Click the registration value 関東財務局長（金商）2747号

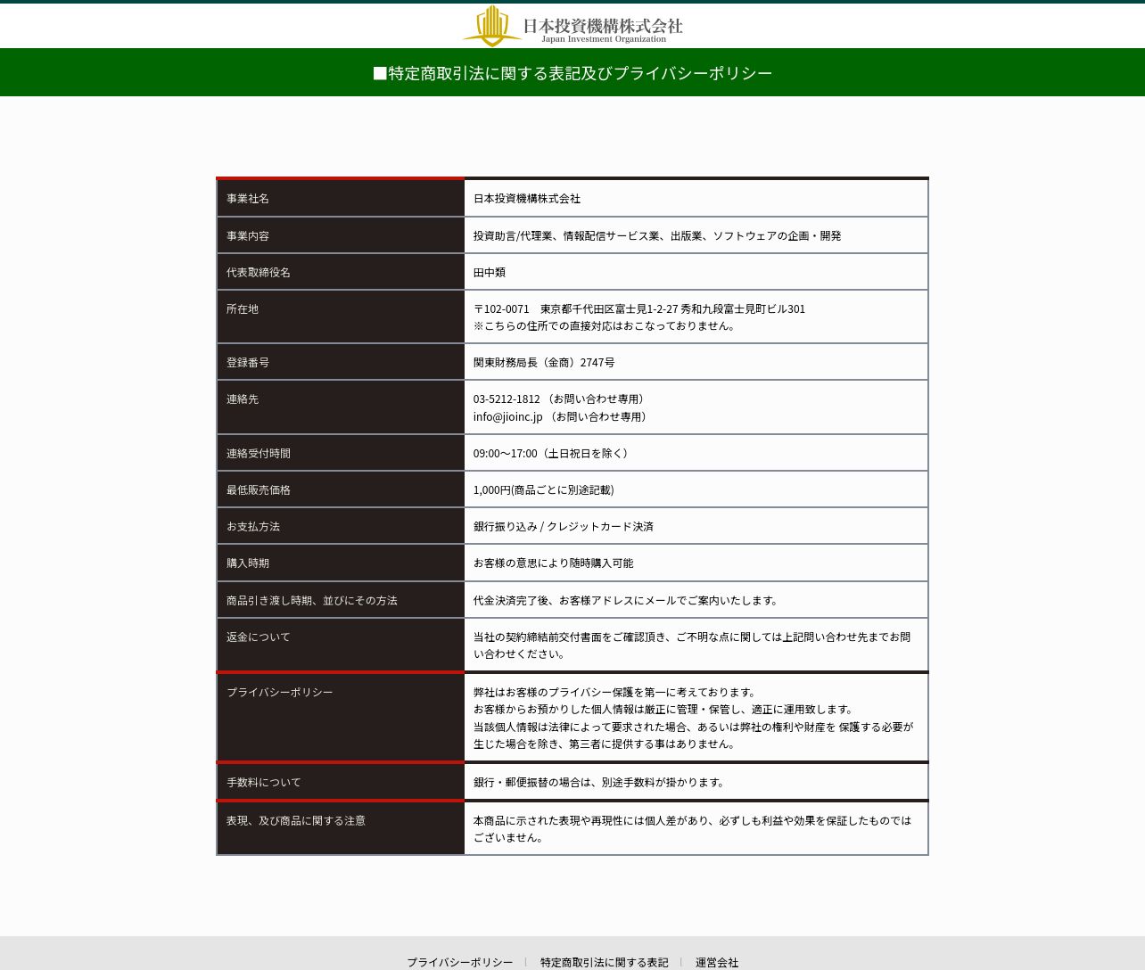coord(544,363)
